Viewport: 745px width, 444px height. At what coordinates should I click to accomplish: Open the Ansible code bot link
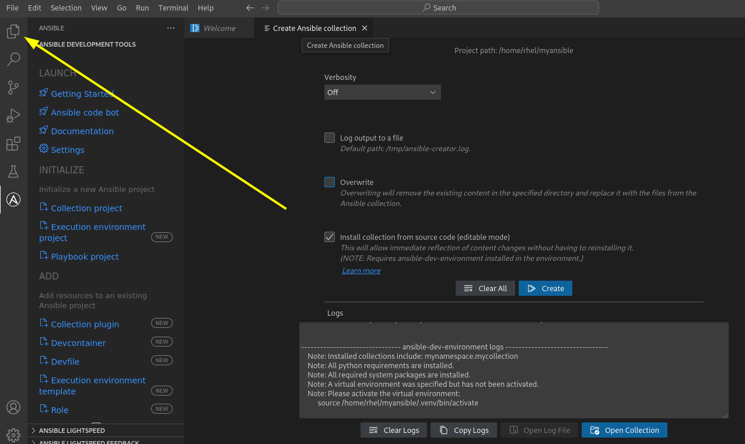click(85, 112)
